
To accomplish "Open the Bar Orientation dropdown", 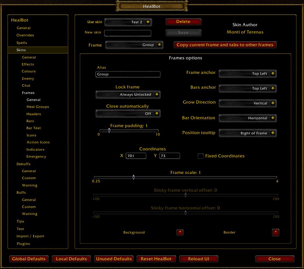I will (272, 118).
